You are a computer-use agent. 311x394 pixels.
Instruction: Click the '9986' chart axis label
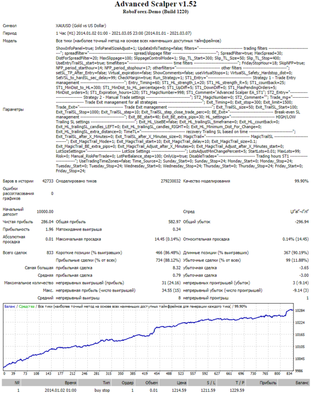tap(299, 371)
